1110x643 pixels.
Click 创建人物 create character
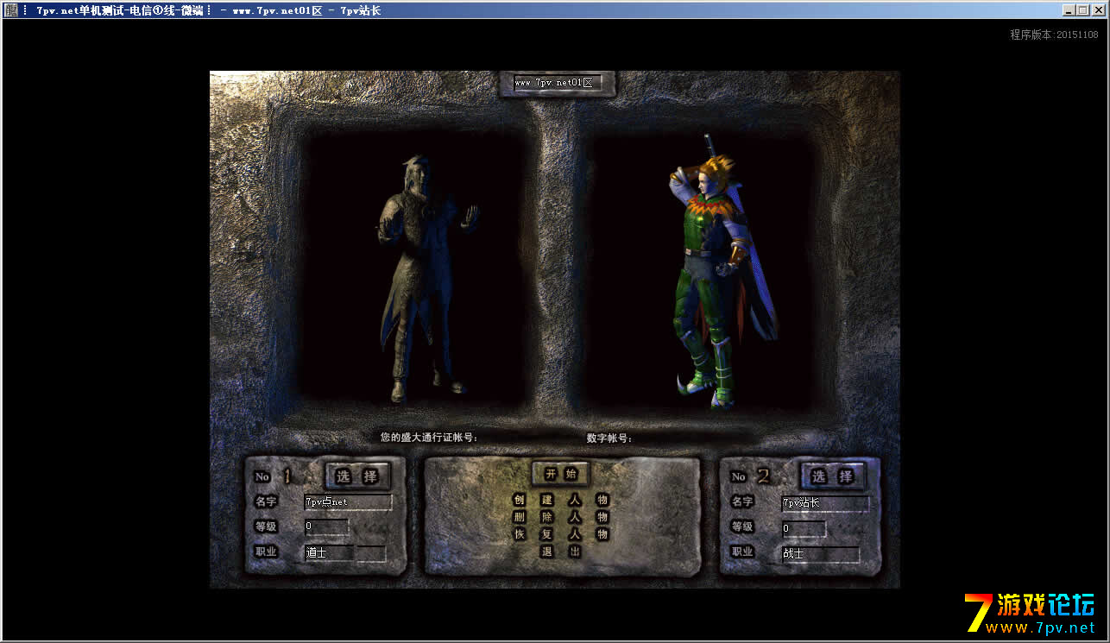(x=561, y=500)
